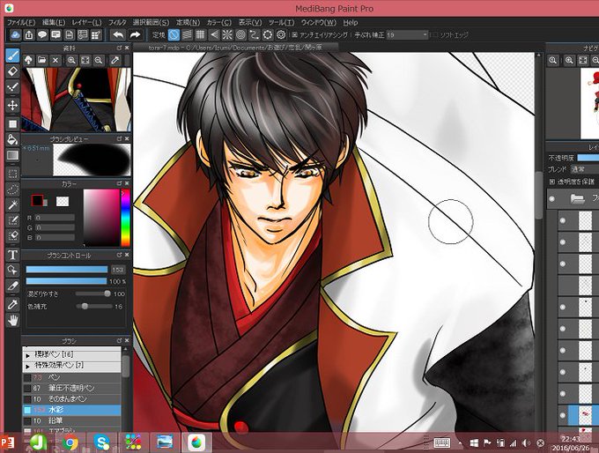Enable the soft edge checkbox

[x=434, y=34]
